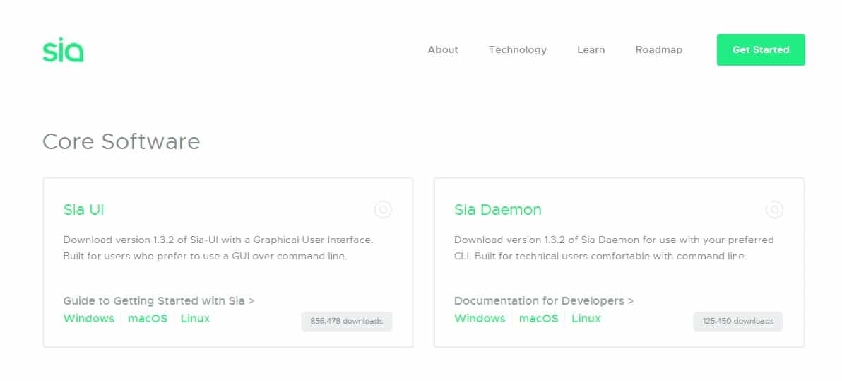Download Sia Daemon for macOS

[538, 319]
